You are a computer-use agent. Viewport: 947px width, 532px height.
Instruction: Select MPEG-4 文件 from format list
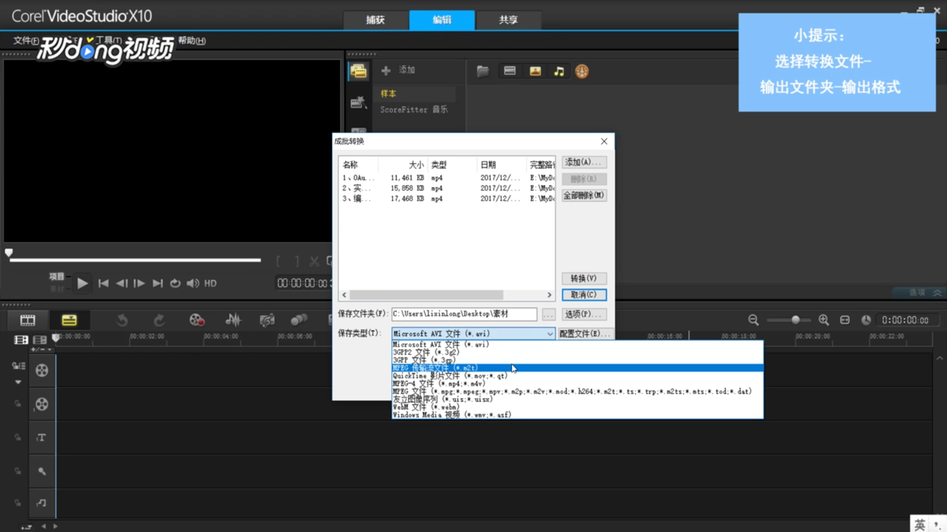tap(439, 384)
